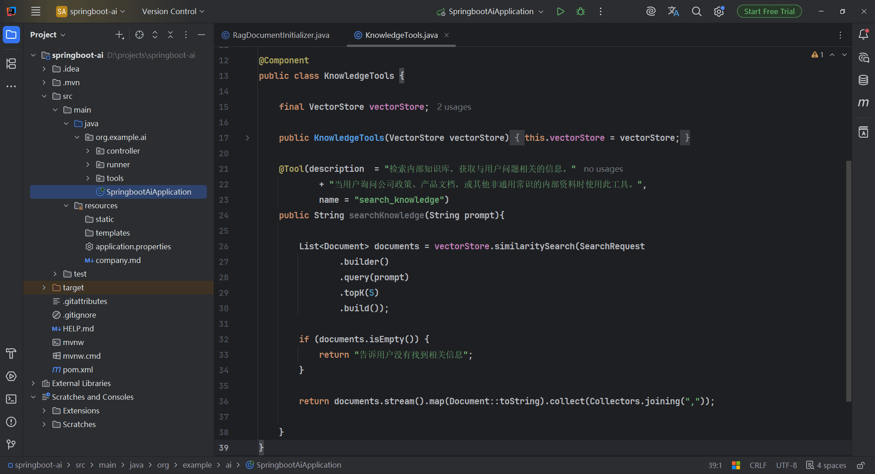Open Notifications bell

(863, 35)
